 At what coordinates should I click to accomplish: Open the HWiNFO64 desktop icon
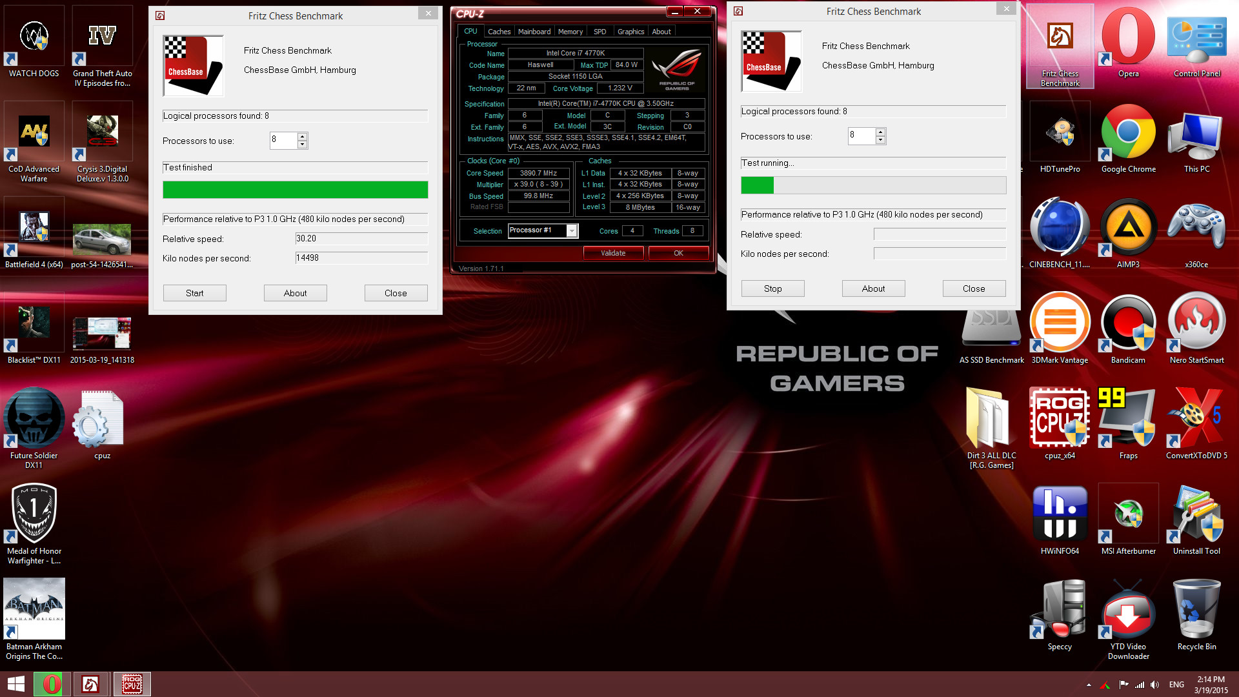[x=1059, y=516]
